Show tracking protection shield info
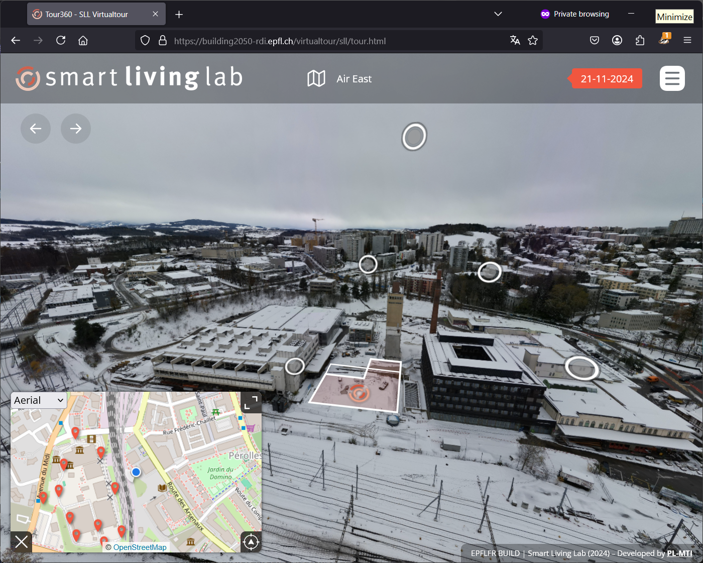The image size is (703, 563). click(x=145, y=41)
